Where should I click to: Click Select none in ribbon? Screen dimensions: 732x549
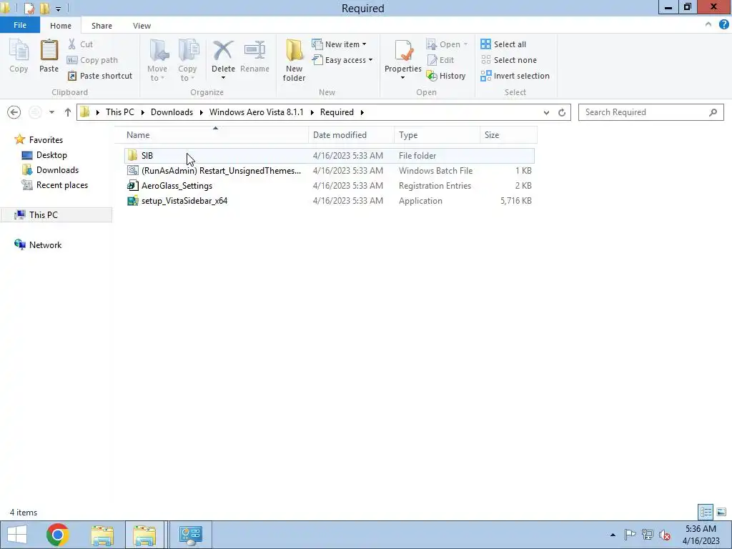click(x=509, y=60)
